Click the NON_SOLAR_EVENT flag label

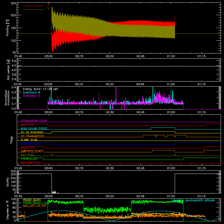[x=34, y=129]
